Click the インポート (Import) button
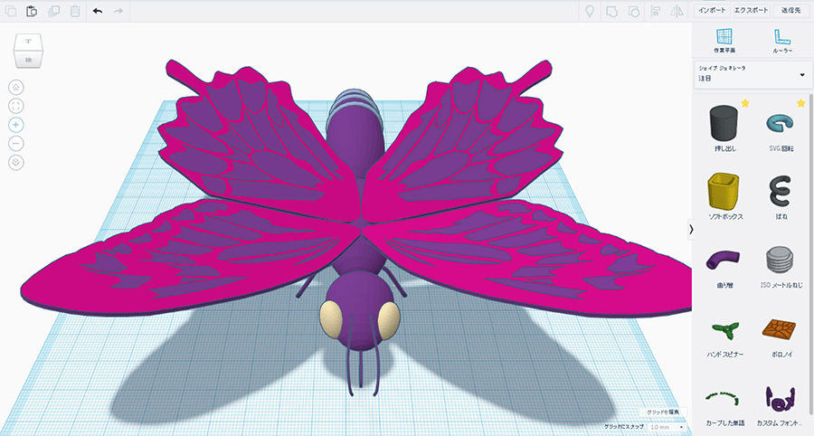814x436 pixels. [x=712, y=10]
